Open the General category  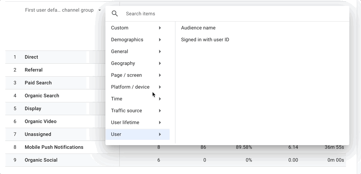pos(120,52)
